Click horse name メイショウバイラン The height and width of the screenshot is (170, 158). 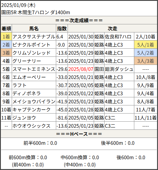tap(34, 102)
